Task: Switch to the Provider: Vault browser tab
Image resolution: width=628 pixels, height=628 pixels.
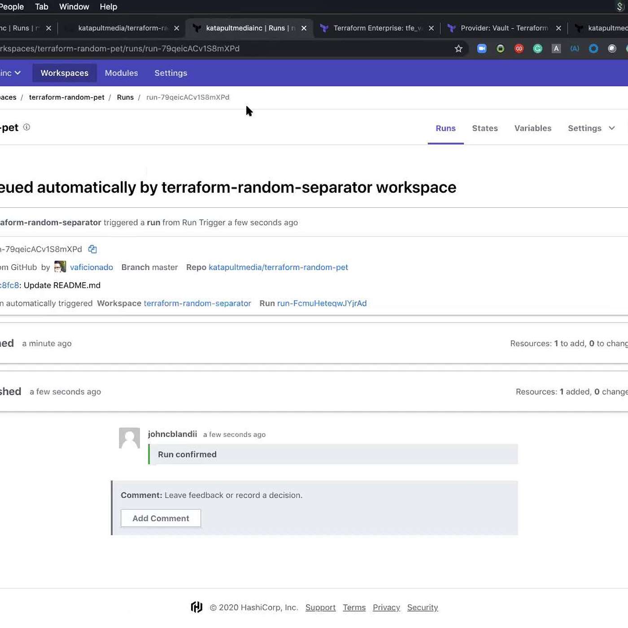Action: point(504,28)
